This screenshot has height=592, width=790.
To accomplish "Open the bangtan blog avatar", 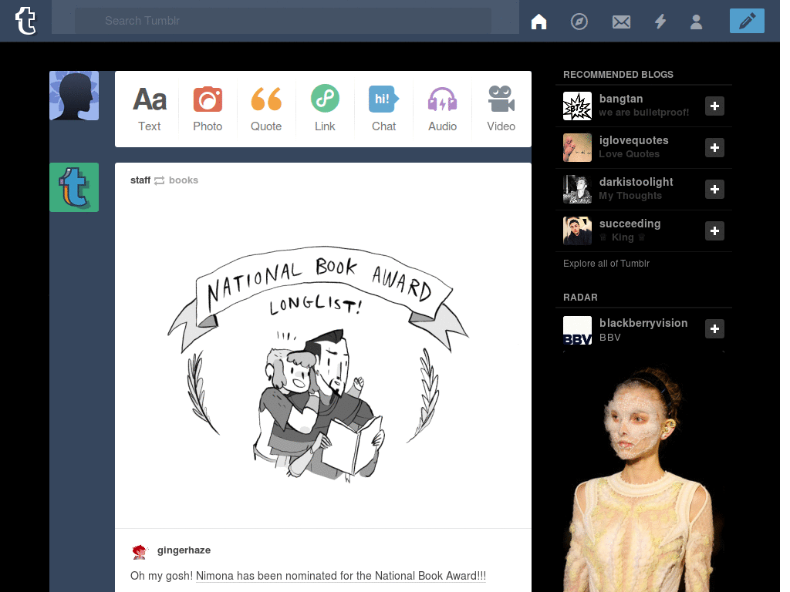I will tap(577, 106).
